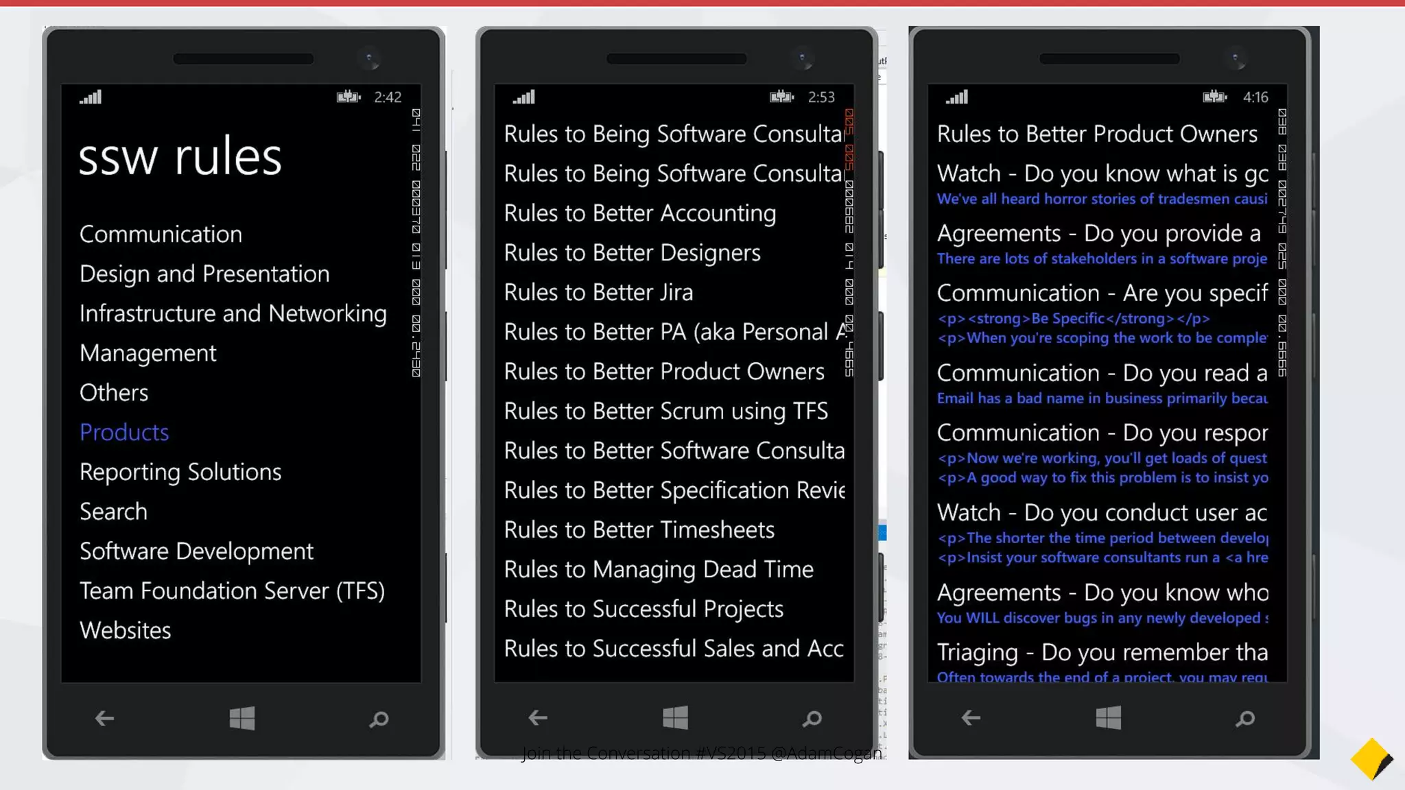Image resolution: width=1405 pixels, height=790 pixels.
Task: Open Rules to Better Accounting
Action: (x=640, y=213)
